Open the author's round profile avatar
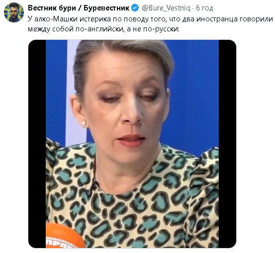The image size is (275, 253). click(x=14, y=12)
